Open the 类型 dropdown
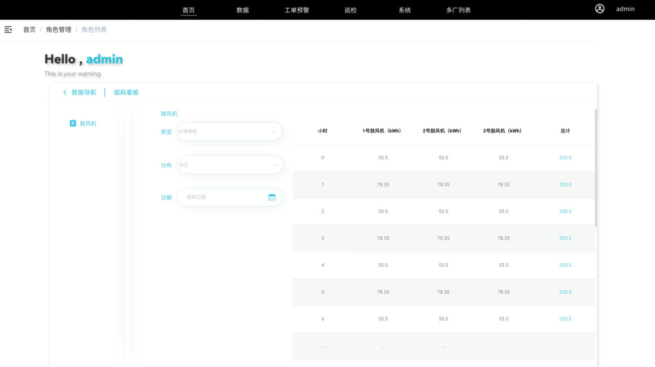This screenshot has height=367, width=655. (x=229, y=132)
